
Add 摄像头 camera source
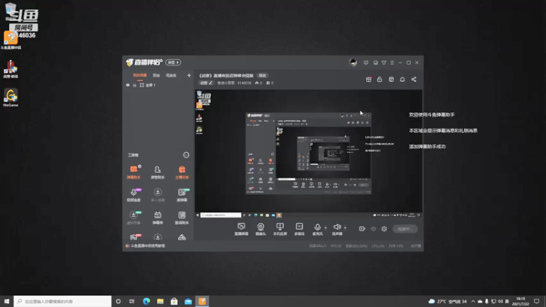[x=261, y=229]
